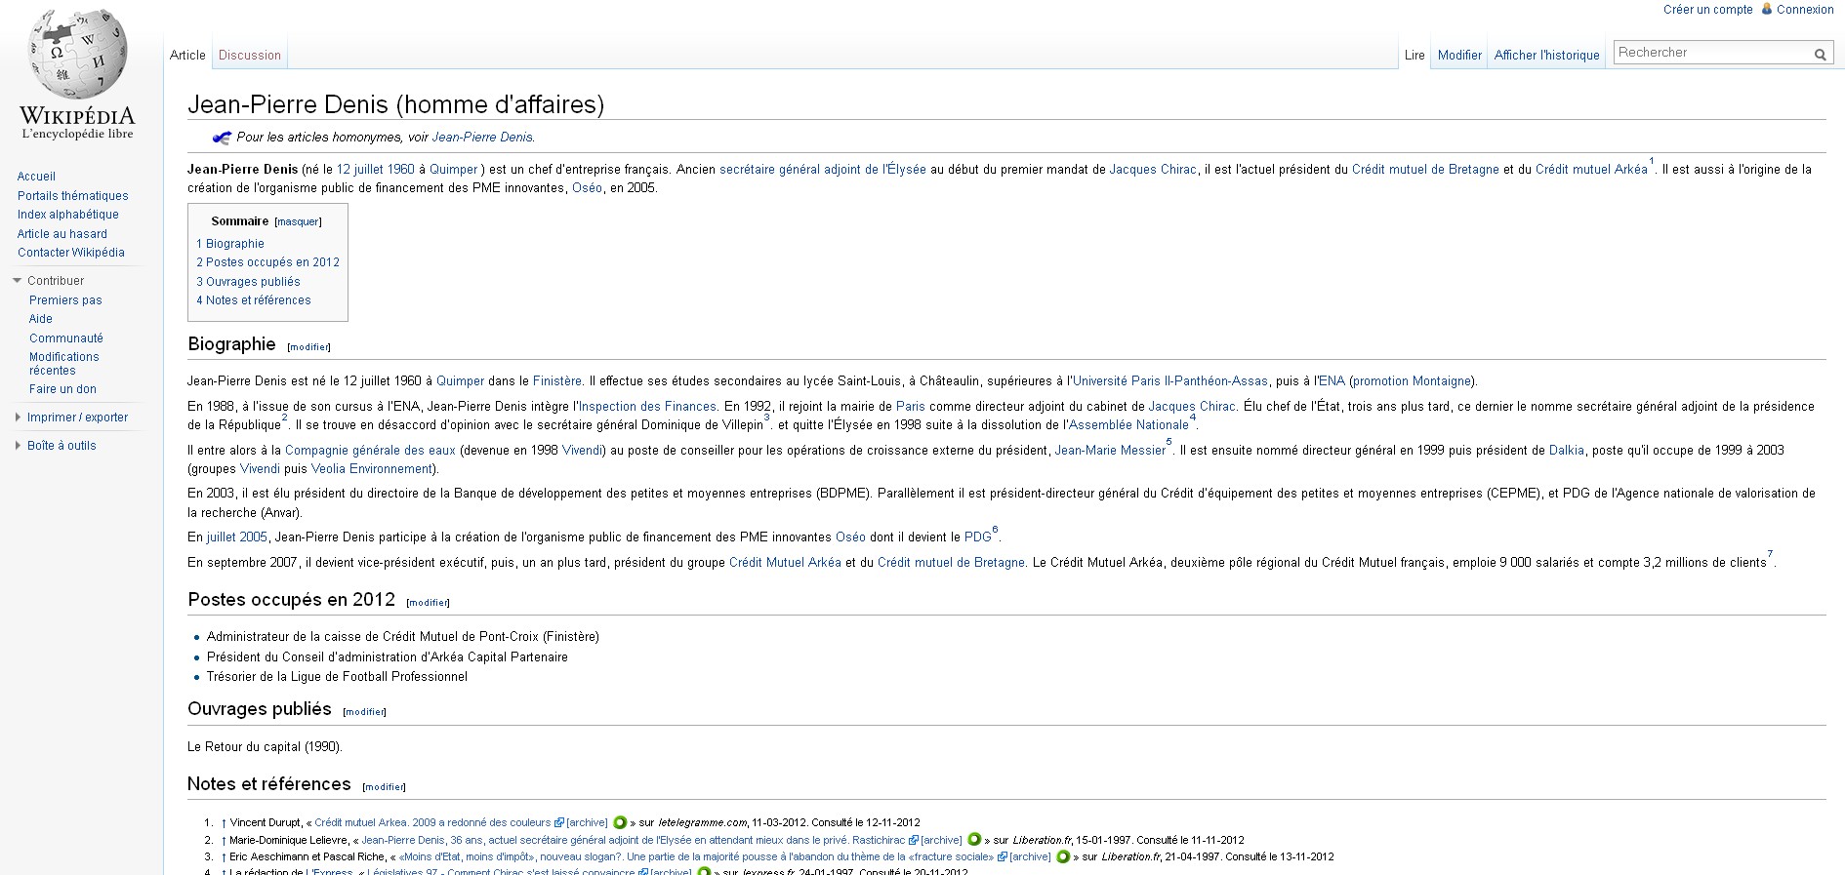This screenshot has width=1845, height=875.
Task: Open Afficher l'historique tab
Action: point(1546,56)
